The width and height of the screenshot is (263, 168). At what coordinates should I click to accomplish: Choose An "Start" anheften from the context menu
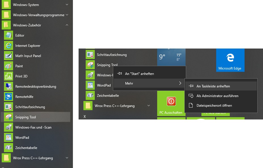click(x=150, y=74)
